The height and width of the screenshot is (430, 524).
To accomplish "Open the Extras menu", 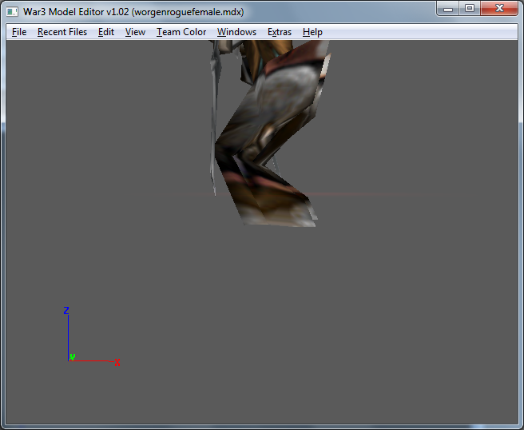I will [280, 32].
